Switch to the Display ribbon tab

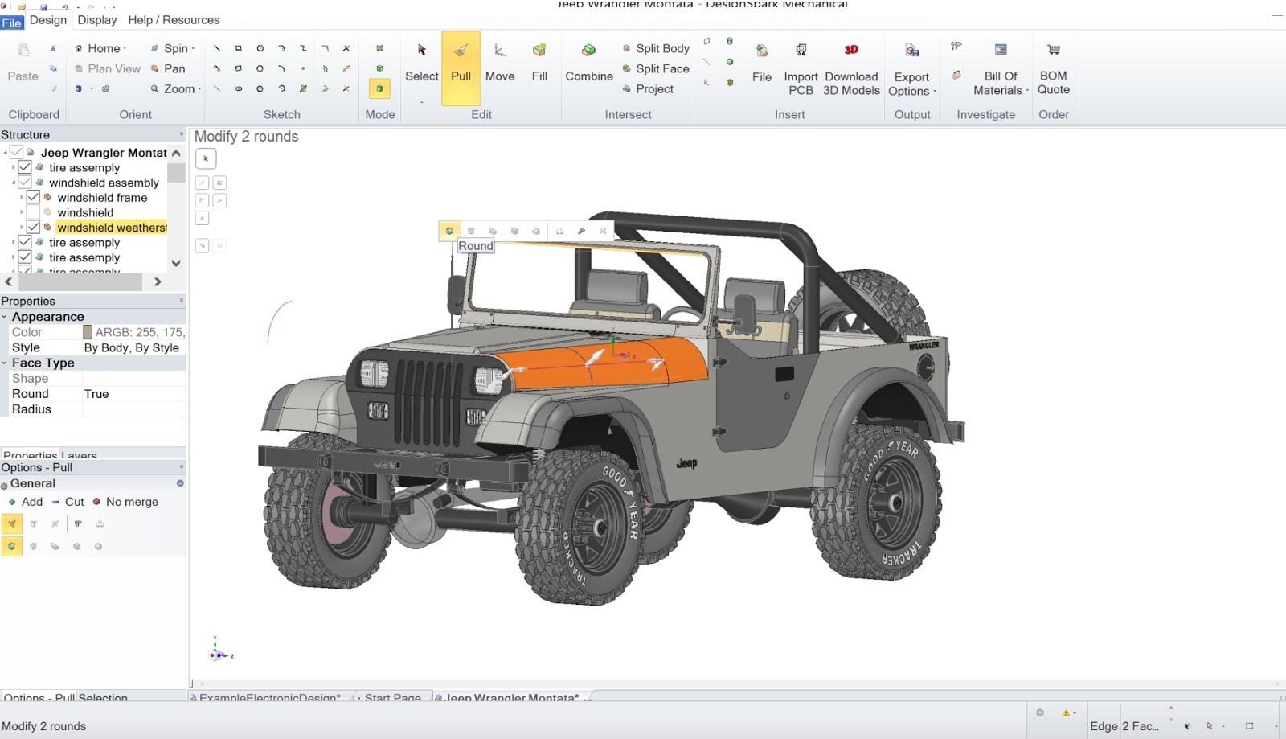(x=96, y=19)
